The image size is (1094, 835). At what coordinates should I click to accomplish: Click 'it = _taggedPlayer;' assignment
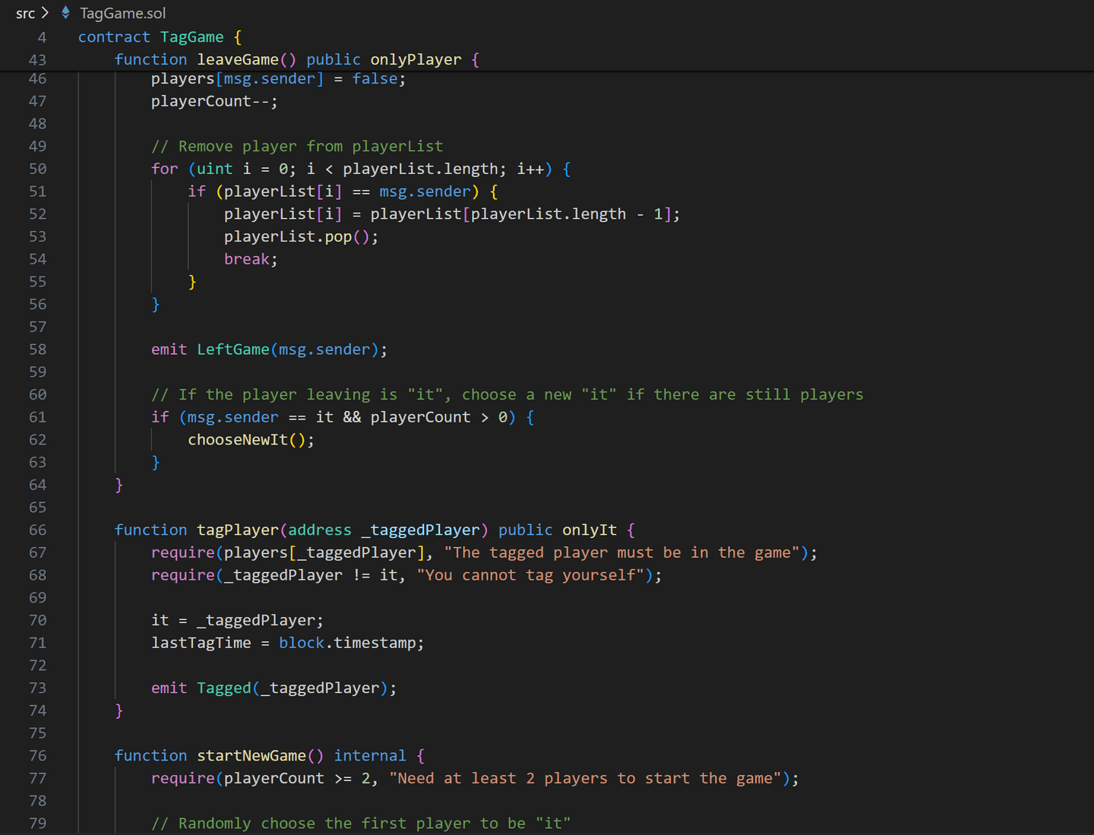[237, 620]
